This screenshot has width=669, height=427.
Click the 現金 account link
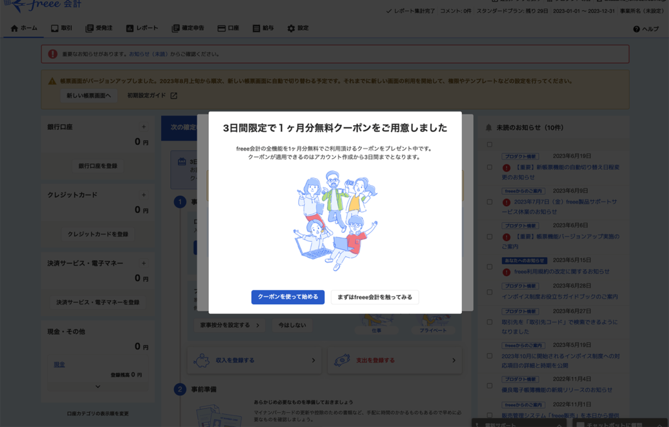60,364
